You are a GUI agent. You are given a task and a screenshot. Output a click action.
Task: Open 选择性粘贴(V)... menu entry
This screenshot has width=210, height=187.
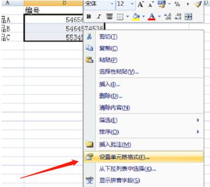coord(143,71)
